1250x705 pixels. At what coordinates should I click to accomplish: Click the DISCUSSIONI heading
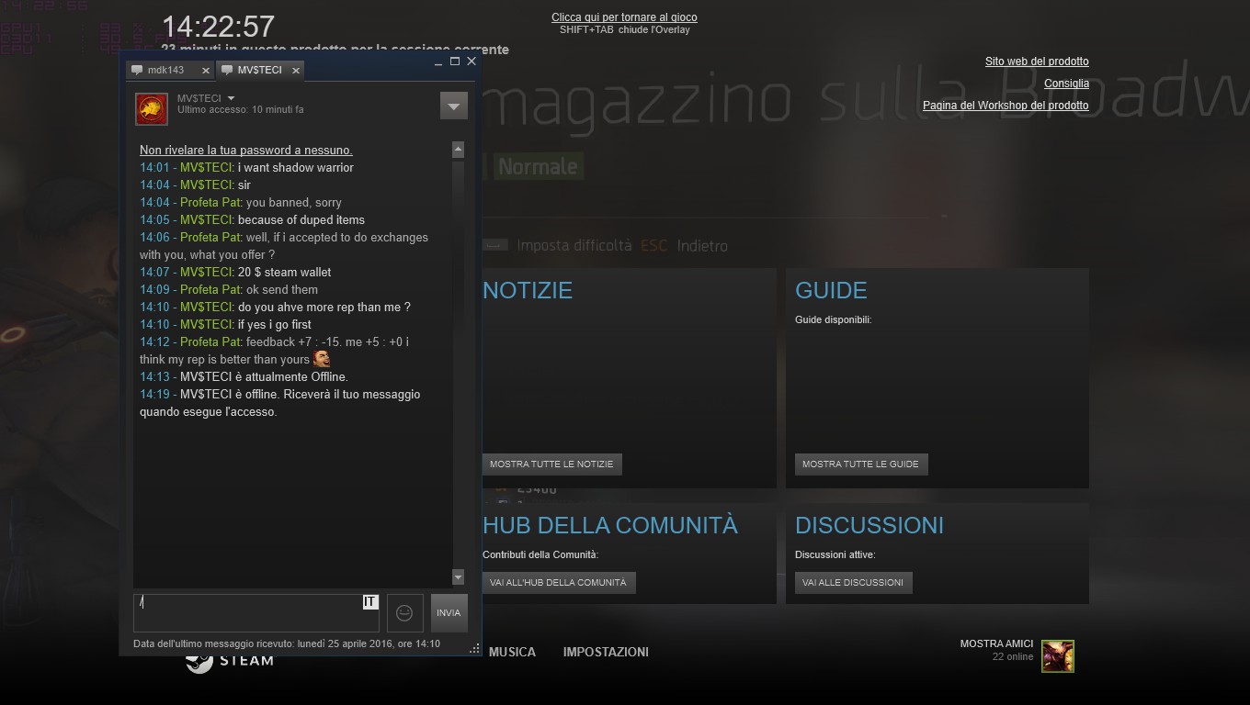tap(869, 525)
